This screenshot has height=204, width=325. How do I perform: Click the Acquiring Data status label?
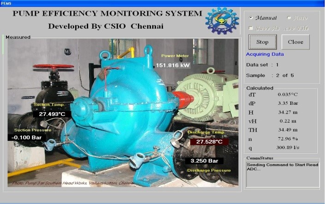(265, 54)
